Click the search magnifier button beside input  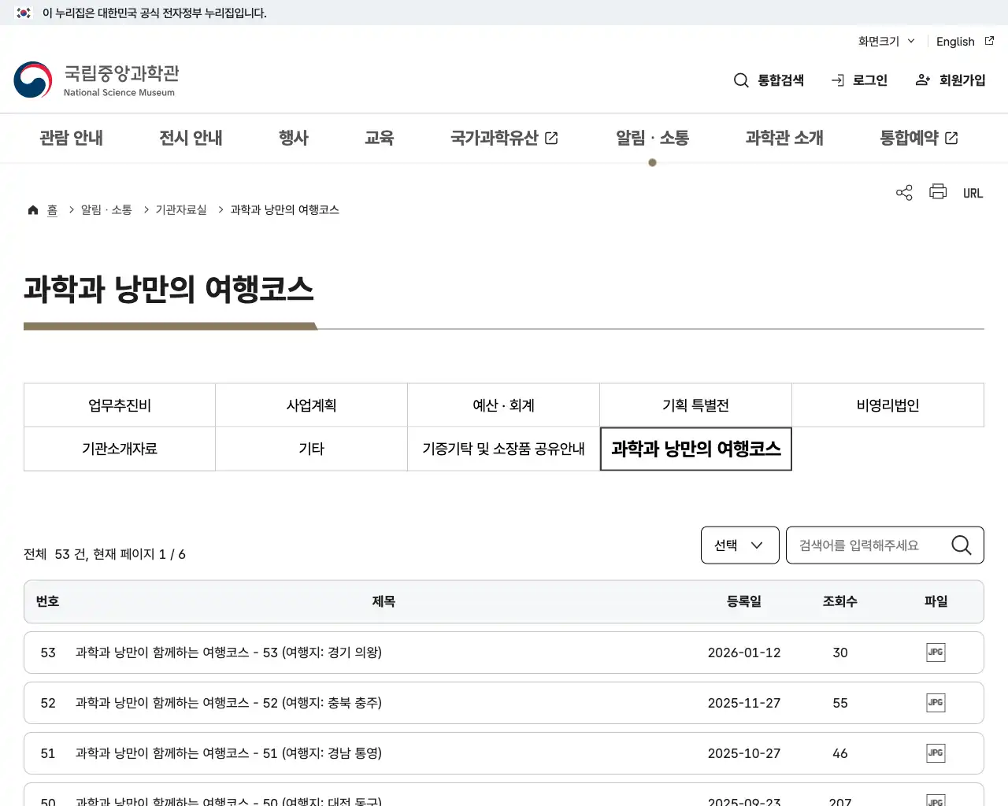point(961,545)
